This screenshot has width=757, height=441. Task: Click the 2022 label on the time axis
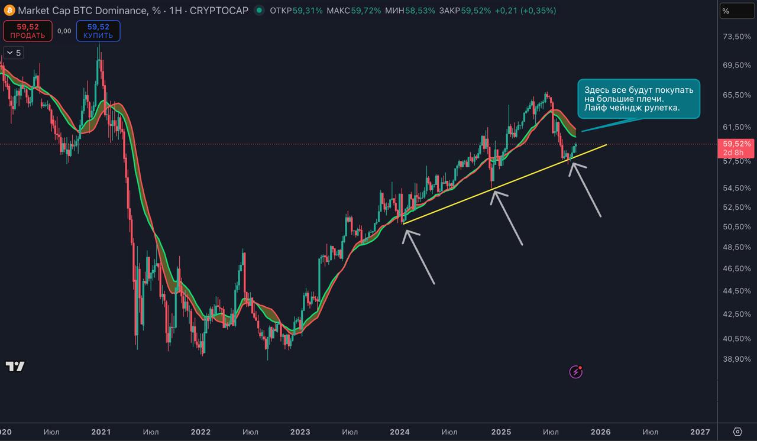200,432
